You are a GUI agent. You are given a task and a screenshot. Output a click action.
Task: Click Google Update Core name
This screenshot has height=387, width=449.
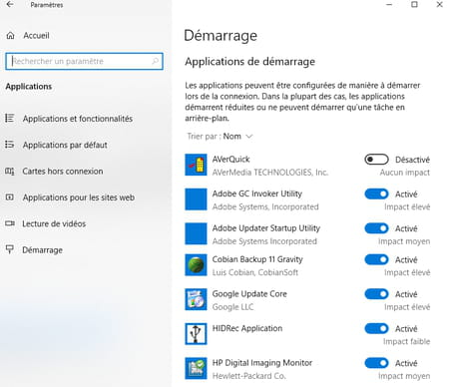click(249, 294)
